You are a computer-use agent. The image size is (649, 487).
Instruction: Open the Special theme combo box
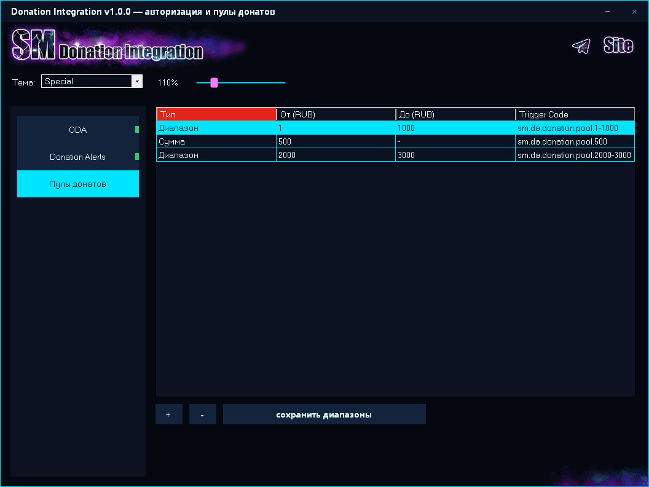pyautogui.click(x=92, y=82)
